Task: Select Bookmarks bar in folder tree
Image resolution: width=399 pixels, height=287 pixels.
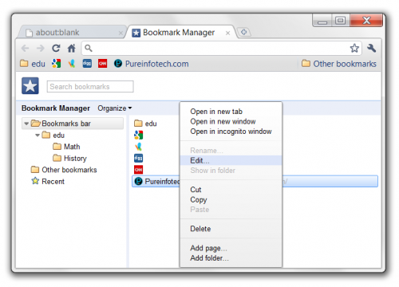Action: [73, 124]
